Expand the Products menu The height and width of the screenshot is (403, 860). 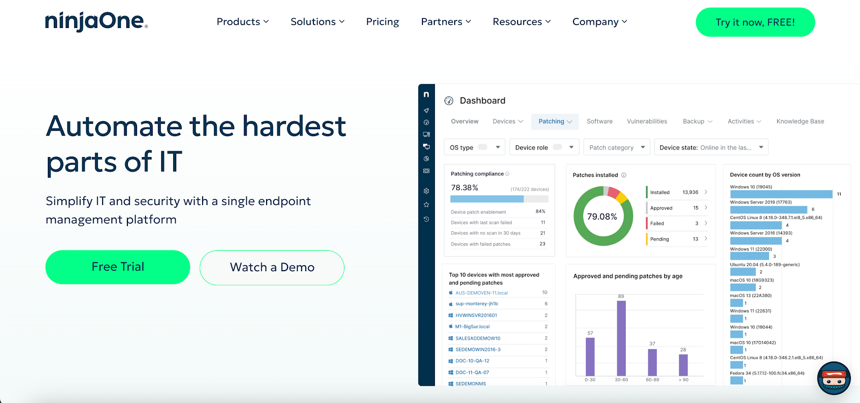(242, 22)
